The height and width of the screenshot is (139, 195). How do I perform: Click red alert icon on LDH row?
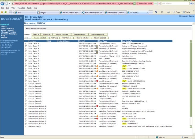click(97, 106)
